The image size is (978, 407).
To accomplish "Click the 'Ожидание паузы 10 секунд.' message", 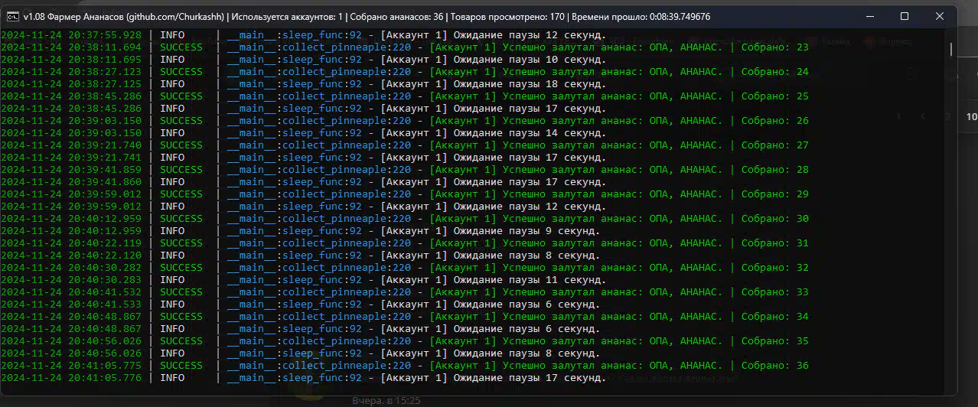I will (x=530, y=60).
